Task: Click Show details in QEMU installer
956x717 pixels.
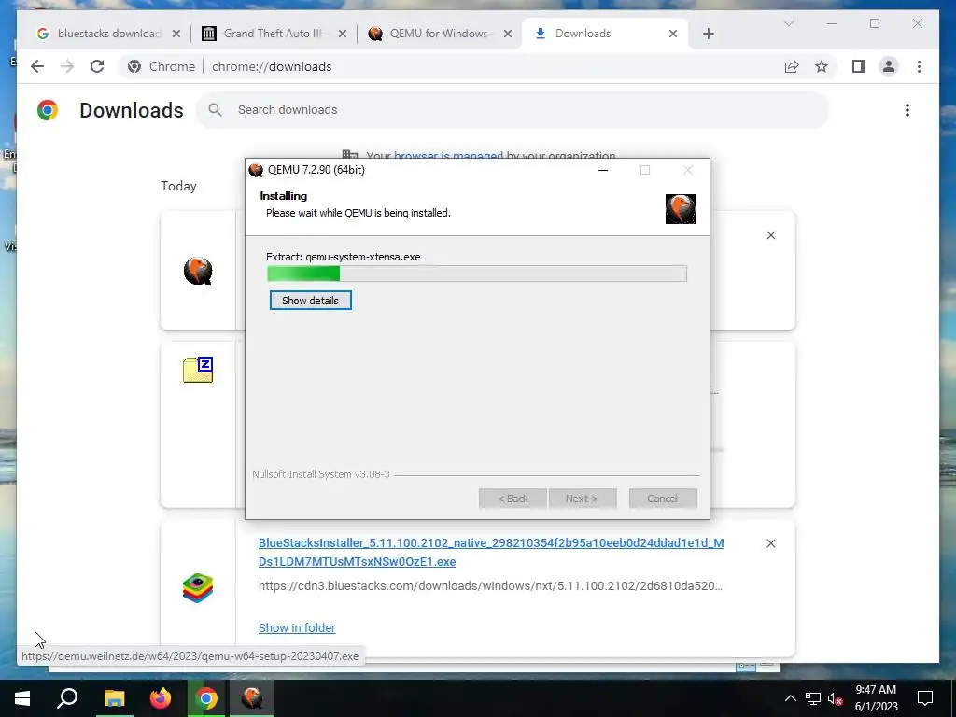Action: click(x=310, y=301)
